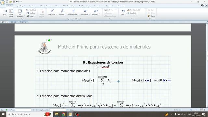Expand the Labels dropdown
Screen dimensions: 208x117
pyautogui.click(x=116, y=10)
